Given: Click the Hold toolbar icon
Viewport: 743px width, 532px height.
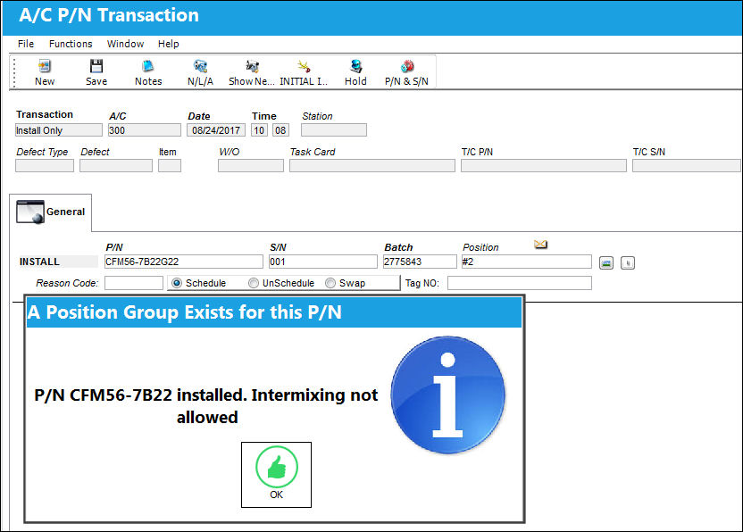Looking at the screenshot, I should coord(355,66).
